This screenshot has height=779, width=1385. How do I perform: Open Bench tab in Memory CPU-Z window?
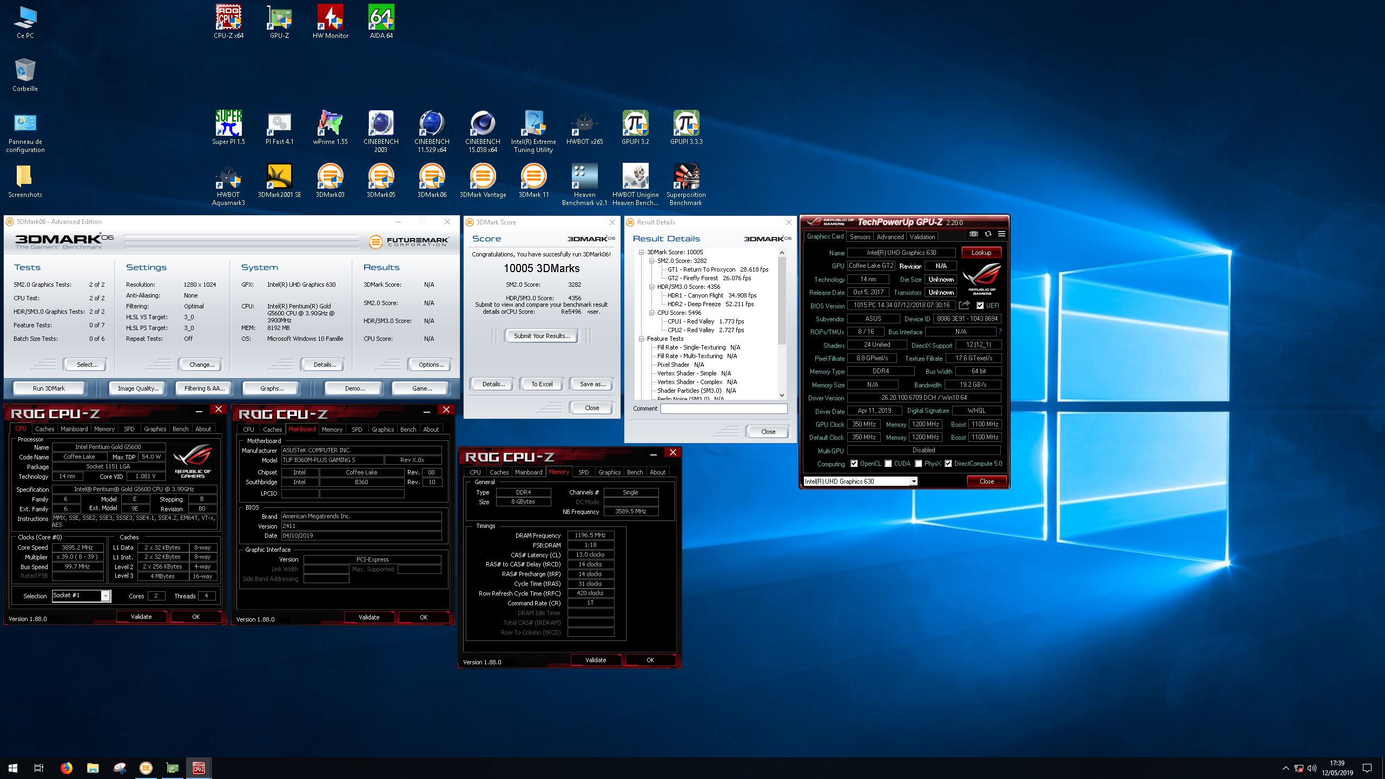pyautogui.click(x=635, y=472)
